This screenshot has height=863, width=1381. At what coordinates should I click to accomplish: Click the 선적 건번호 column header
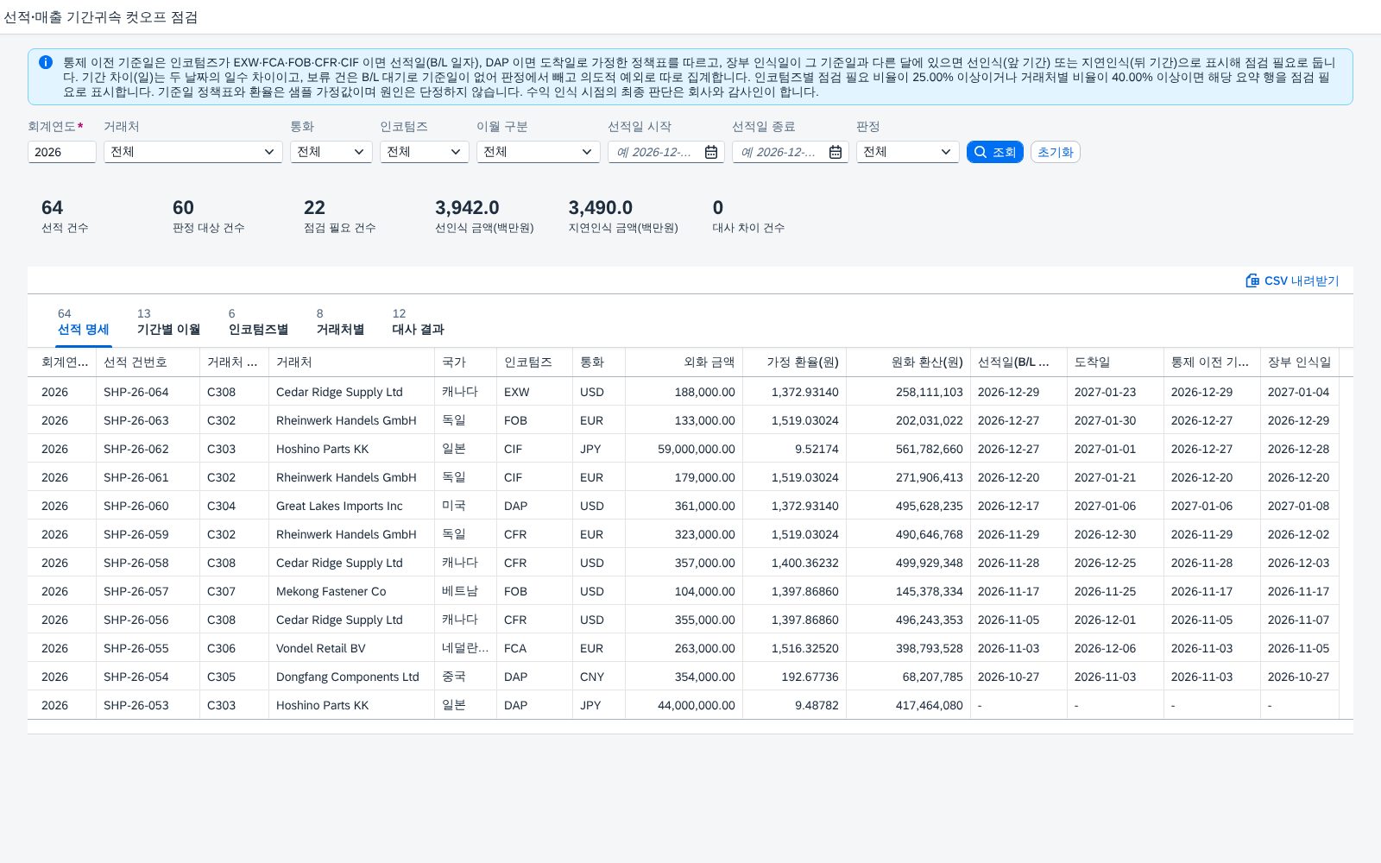click(x=148, y=362)
